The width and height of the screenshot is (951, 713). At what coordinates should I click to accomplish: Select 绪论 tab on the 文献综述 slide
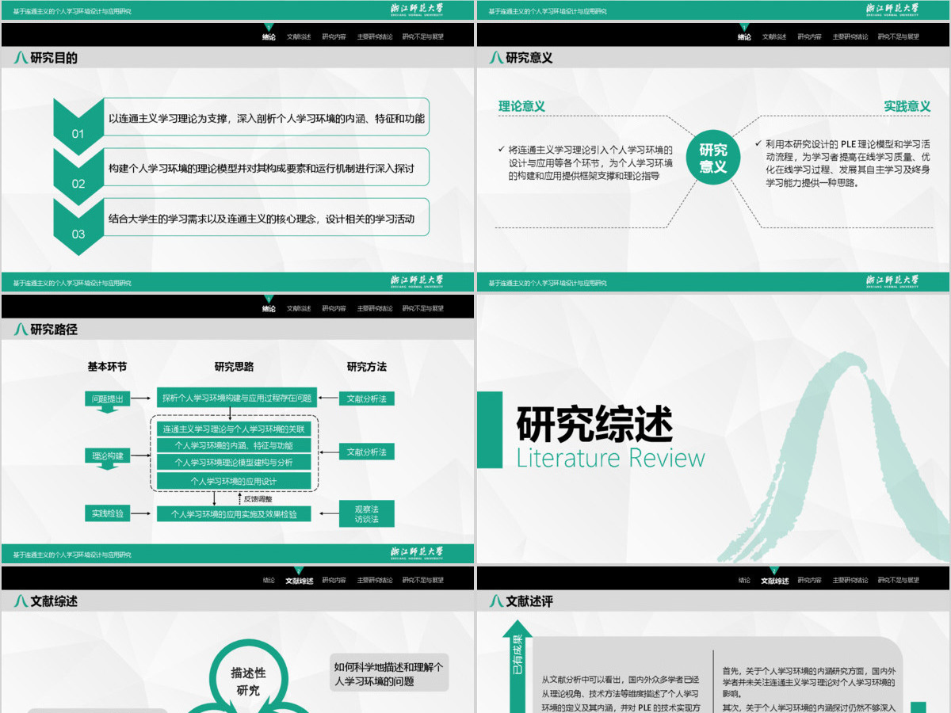click(x=269, y=580)
